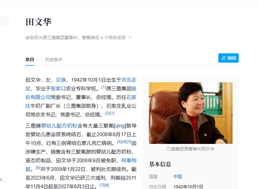The width and height of the screenshot is (258, 189).
Task: Select the 条目 tab
Action: pyautogui.click(x=30, y=60)
